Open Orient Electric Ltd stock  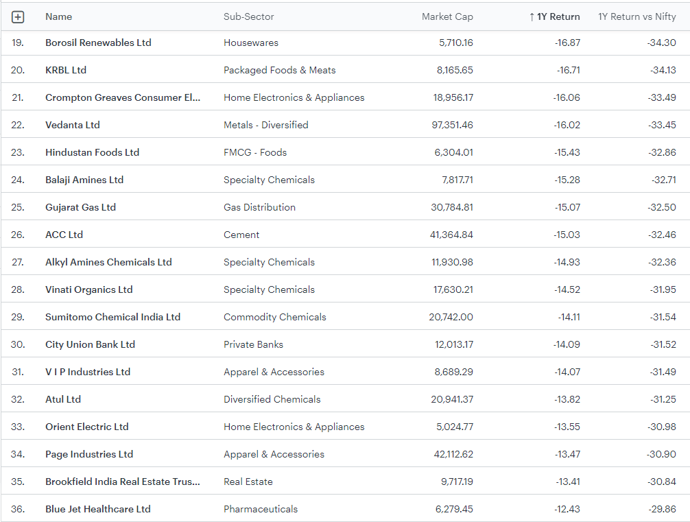[x=86, y=427]
